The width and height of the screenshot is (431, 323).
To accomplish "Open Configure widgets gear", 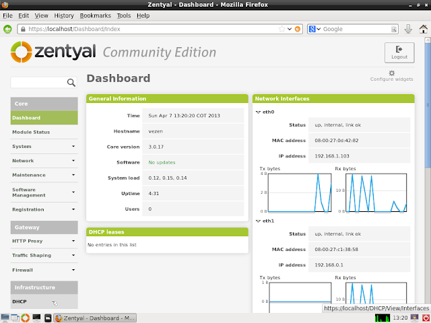I will click(391, 75).
